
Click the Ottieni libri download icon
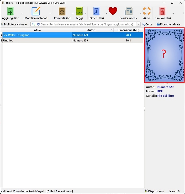97,11
